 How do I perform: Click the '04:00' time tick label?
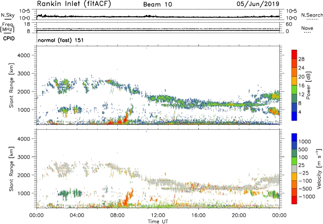(x=77, y=216)
